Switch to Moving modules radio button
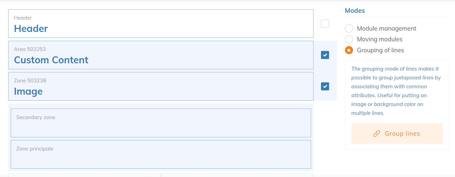The width and height of the screenshot is (455, 177). [x=349, y=39]
